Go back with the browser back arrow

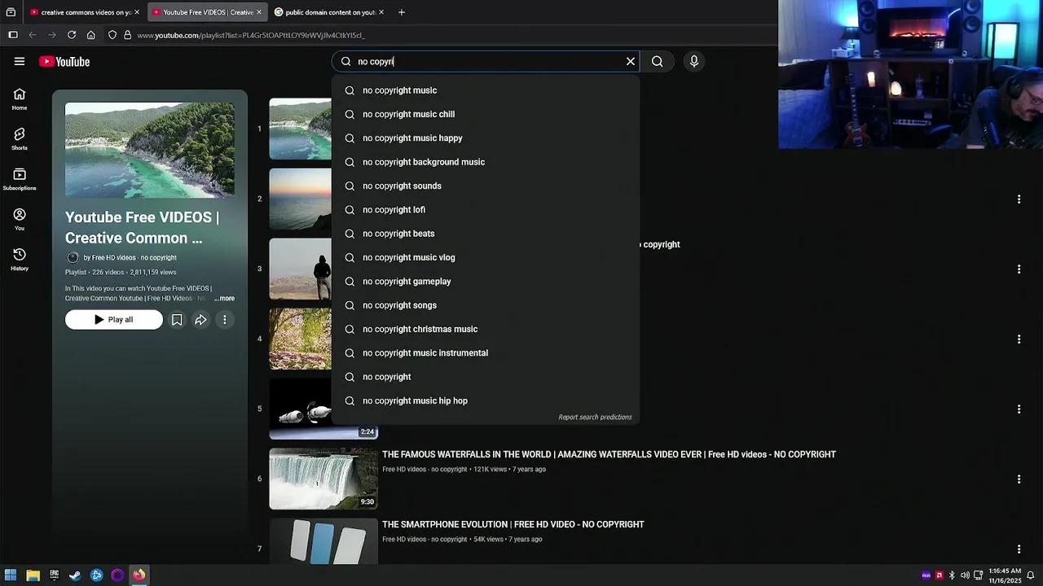[x=33, y=35]
